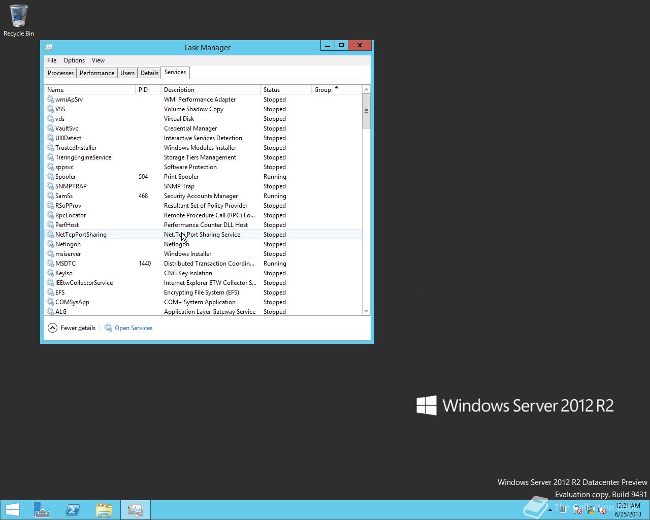This screenshot has width=650, height=520.
Task: Click the Open Services link
Action: [x=128, y=328]
